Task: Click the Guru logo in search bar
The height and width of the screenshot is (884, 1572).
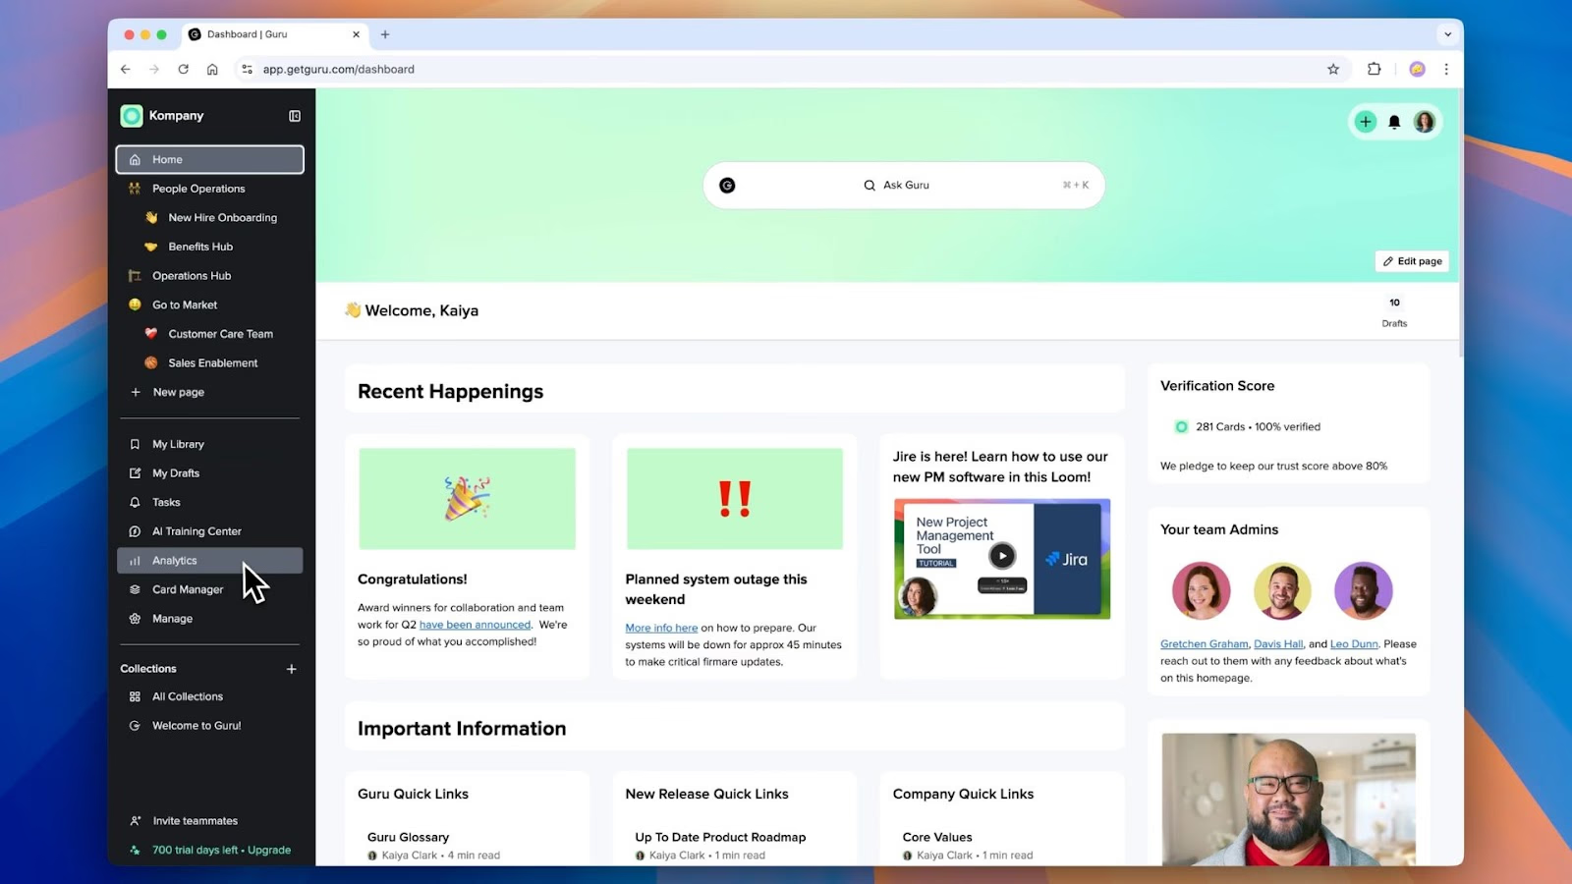Action: (x=727, y=186)
